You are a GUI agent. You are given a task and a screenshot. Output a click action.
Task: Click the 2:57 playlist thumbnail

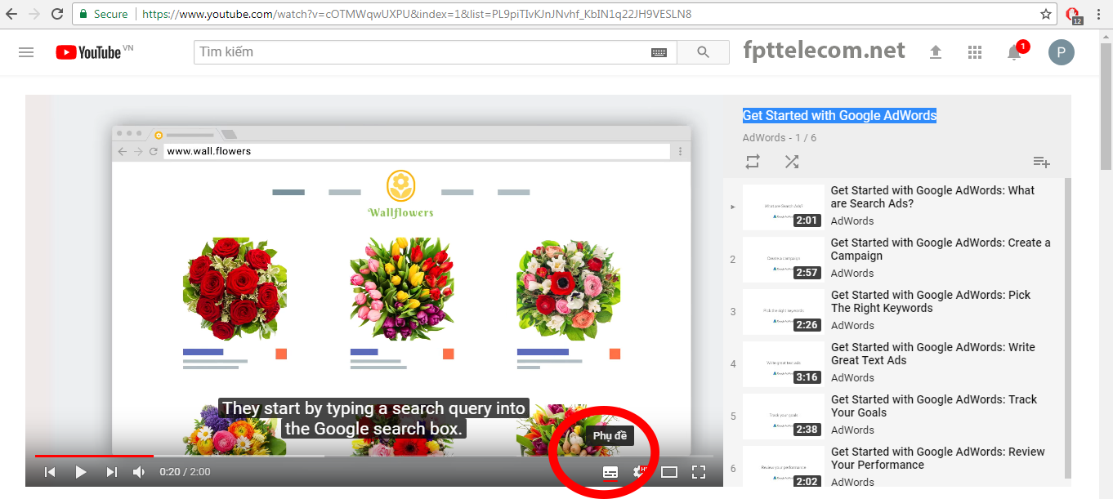click(x=783, y=260)
